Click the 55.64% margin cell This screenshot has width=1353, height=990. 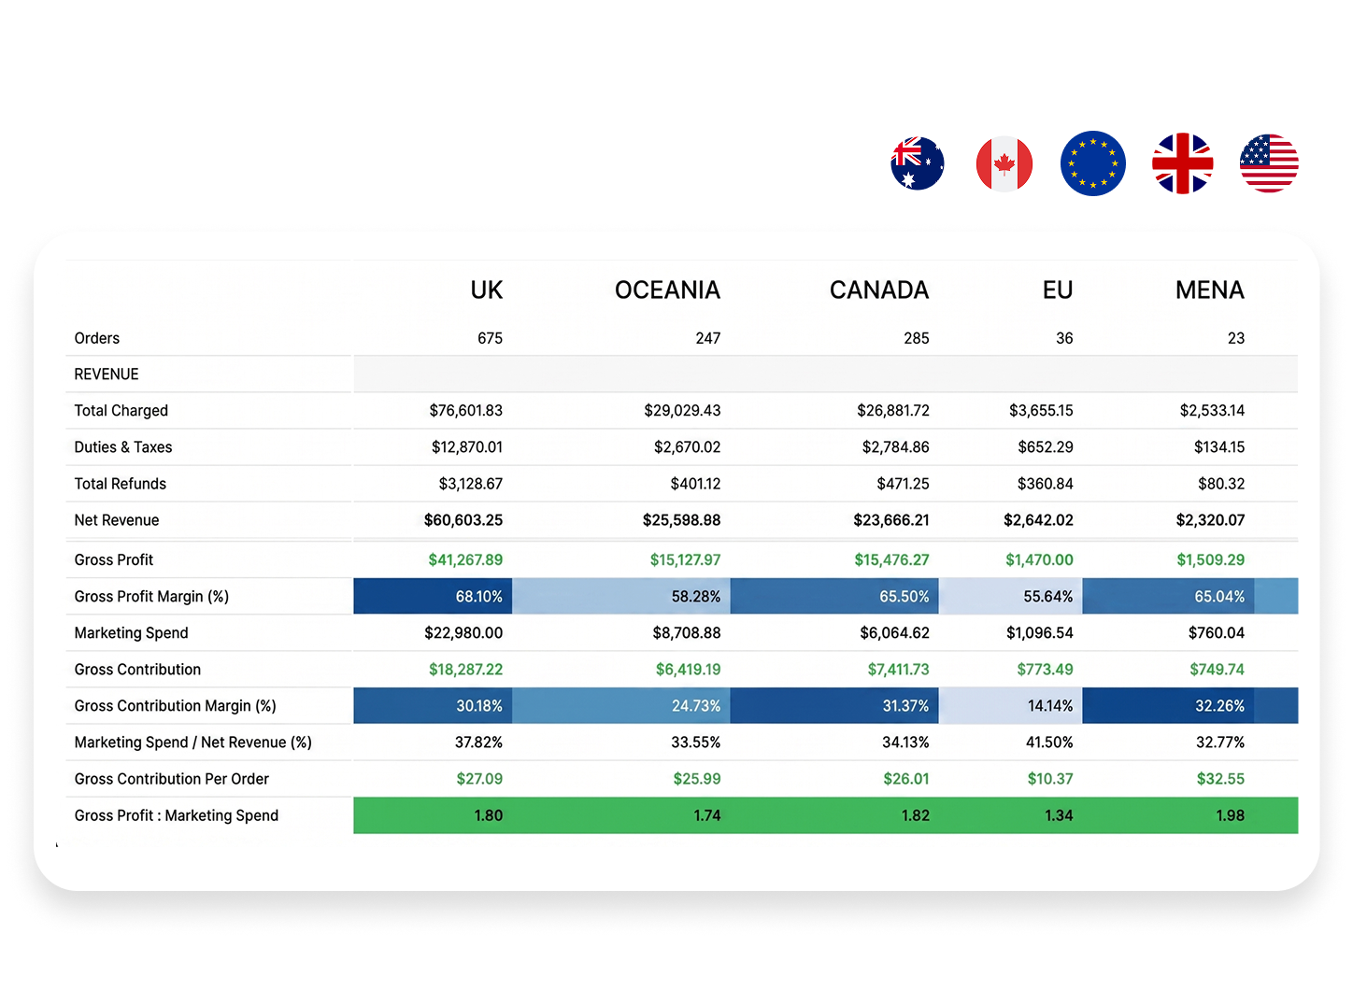pos(1011,596)
